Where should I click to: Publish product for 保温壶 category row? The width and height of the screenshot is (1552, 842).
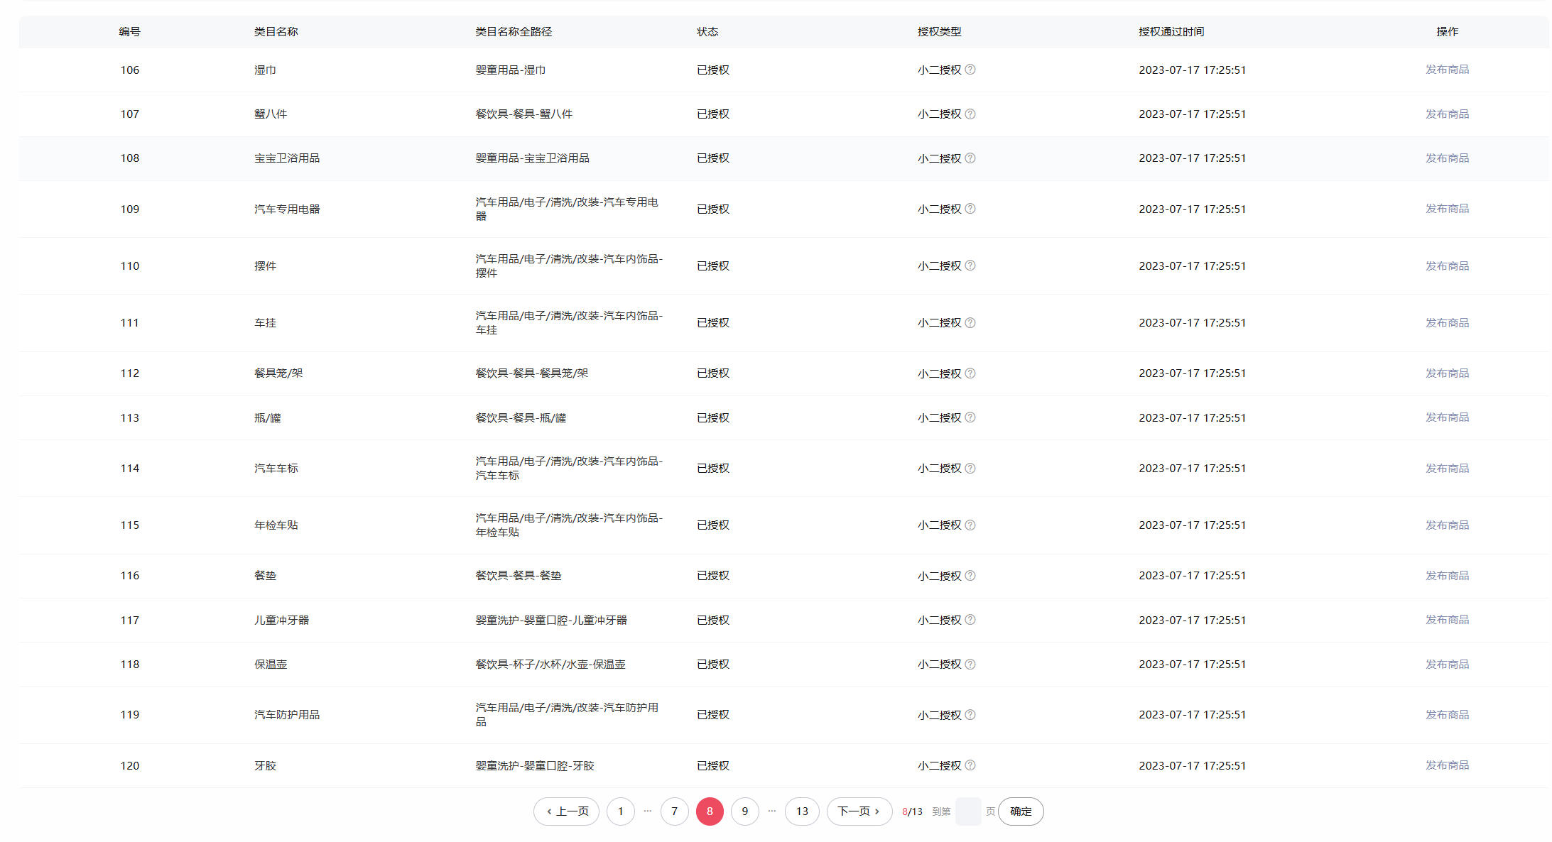(1447, 665)
